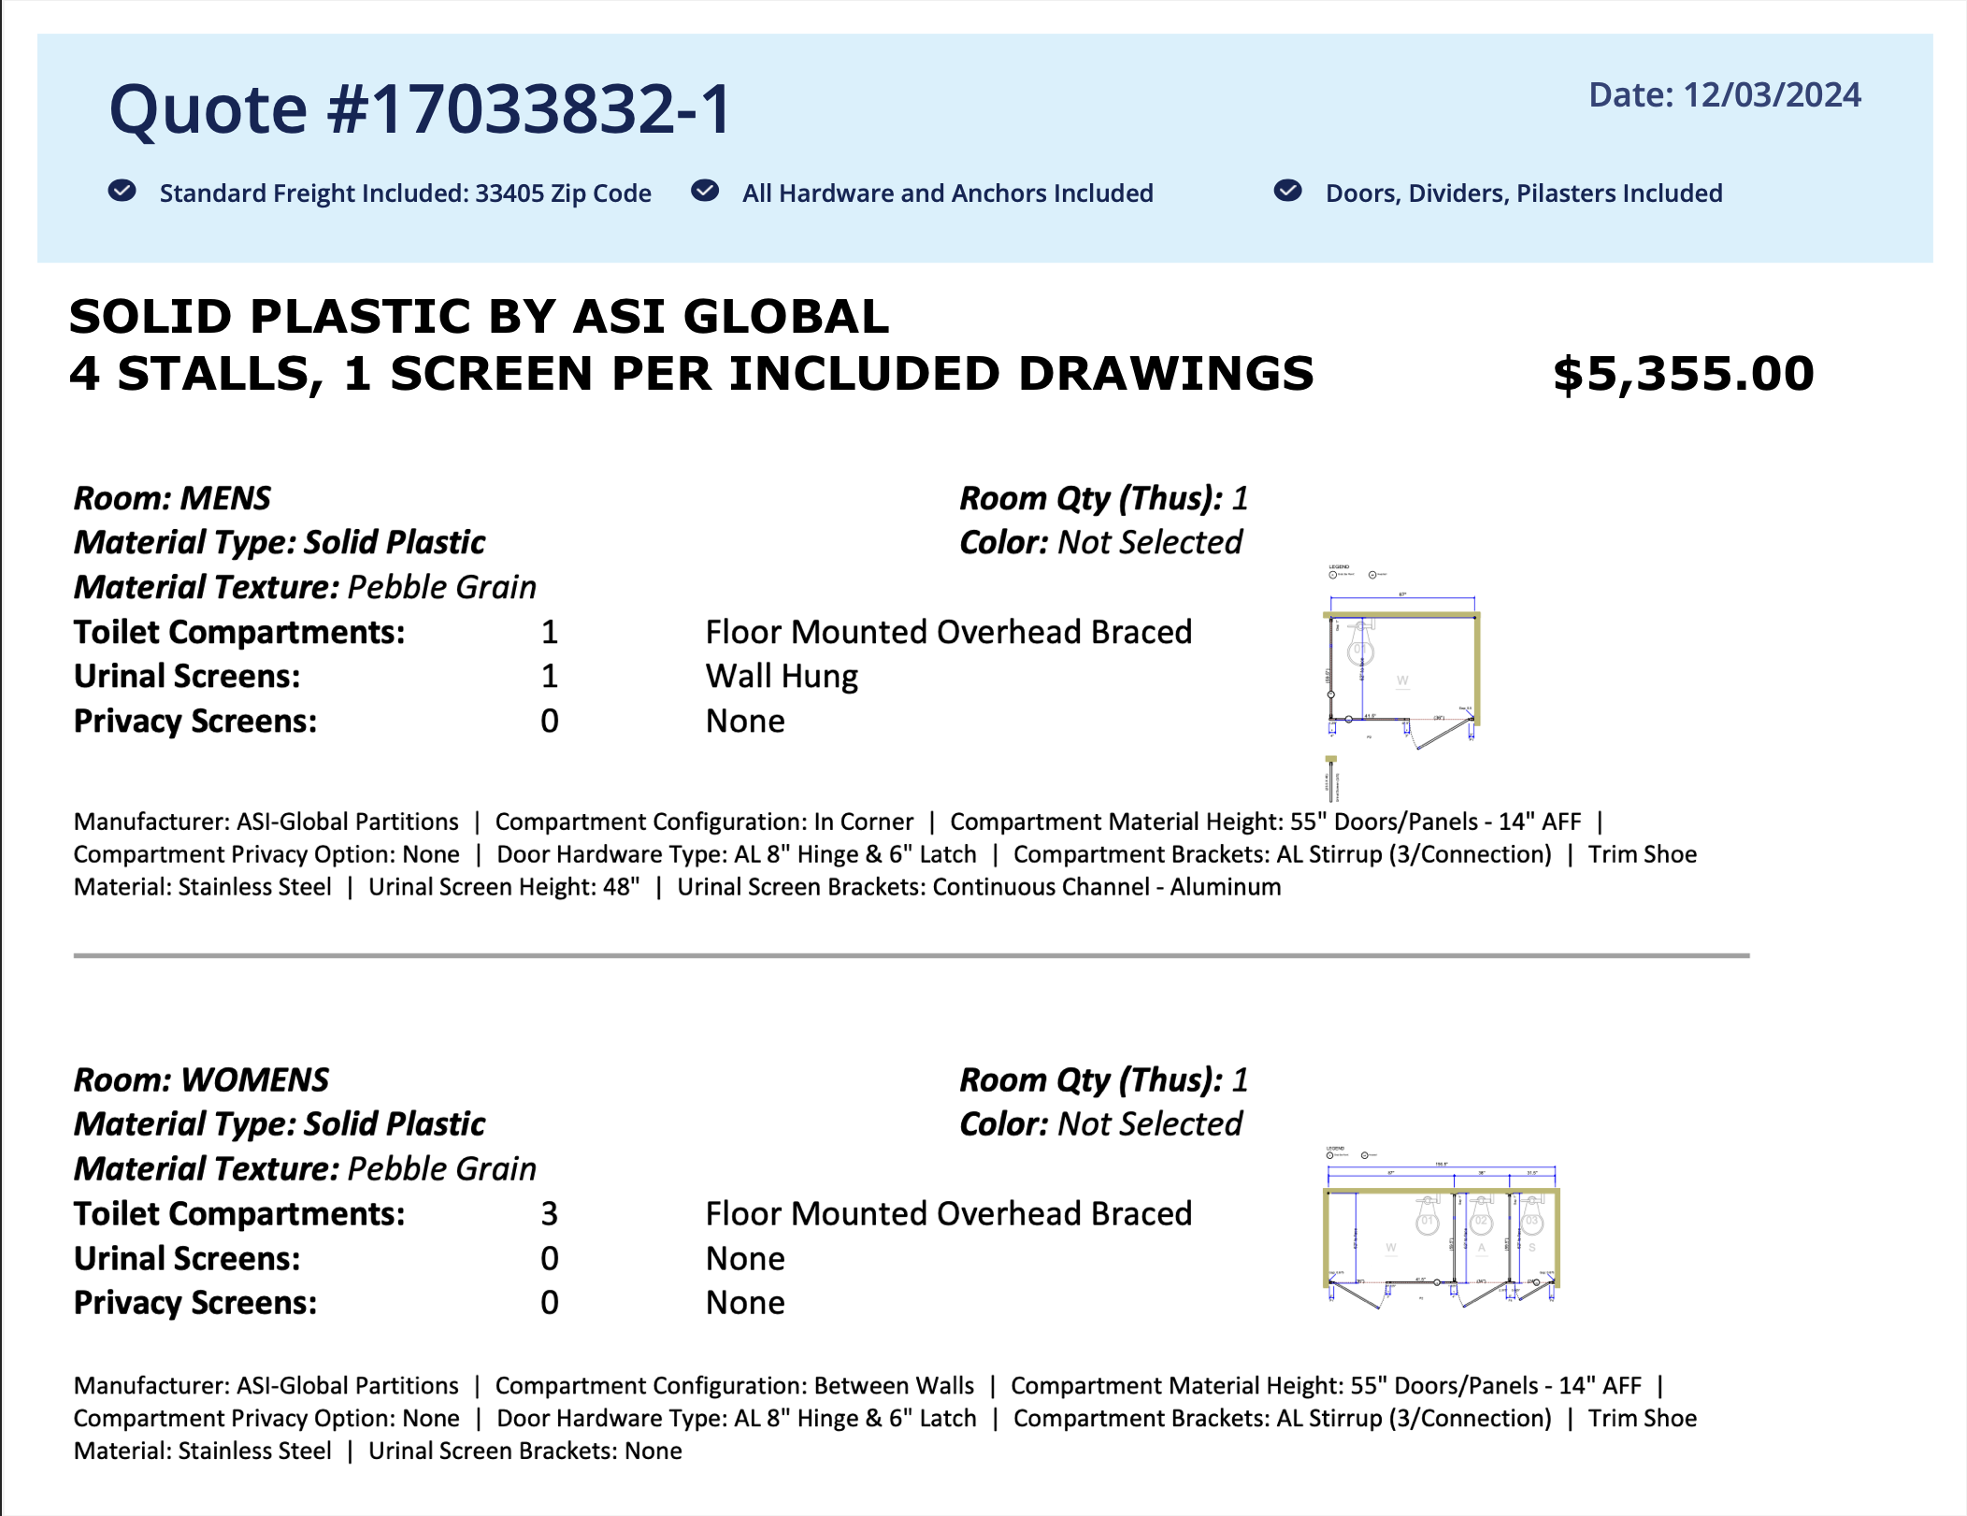Image resolution: width=1967 pixels, height=1516 pixels.
Task: Click the Date: 12/03/2024 text
Action: click(1725, 95)
